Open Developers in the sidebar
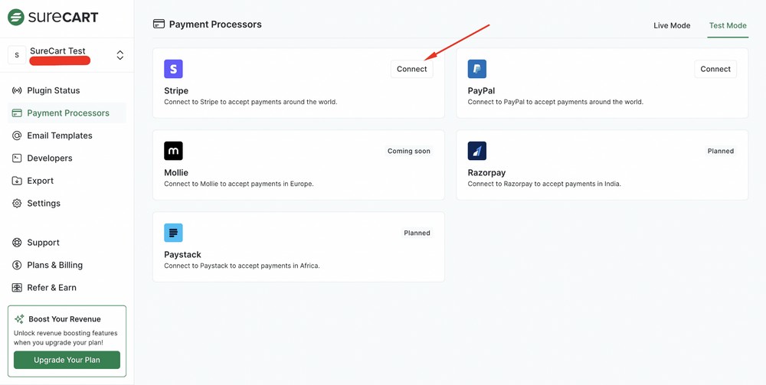 click(x=49, y=158)
